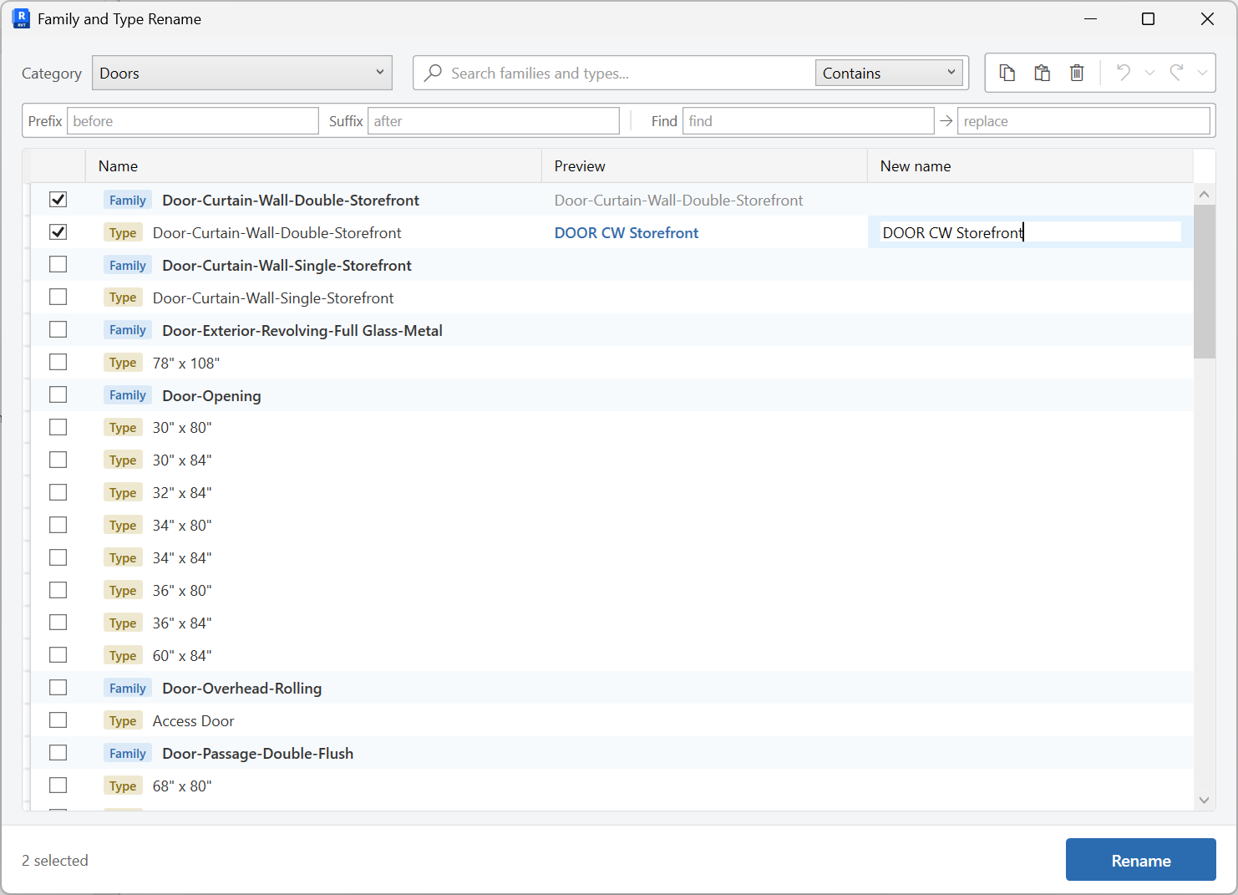1238x895 pixels.
Task: Click the 68" x 80" type name
Action: coord(182,786)
